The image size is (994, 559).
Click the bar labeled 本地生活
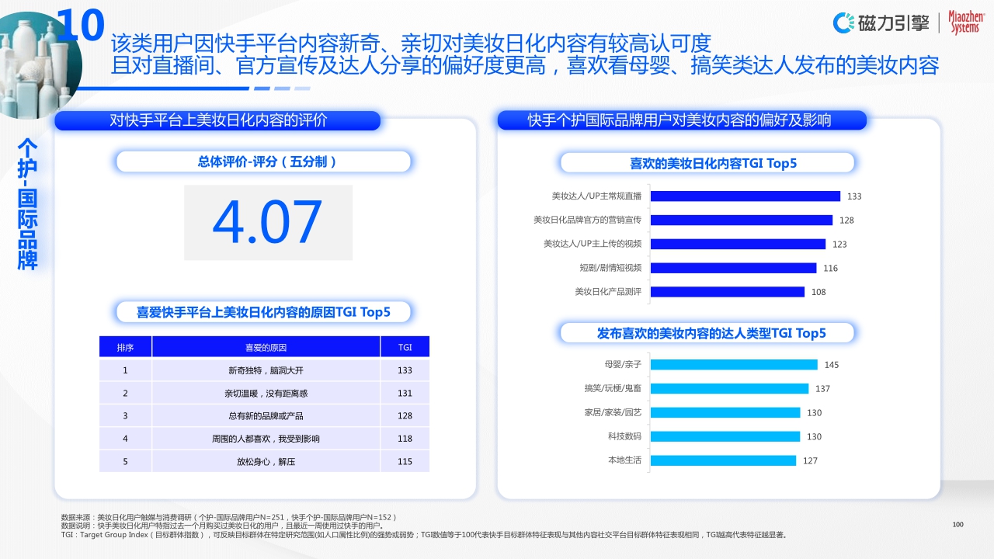pos(722,460)
